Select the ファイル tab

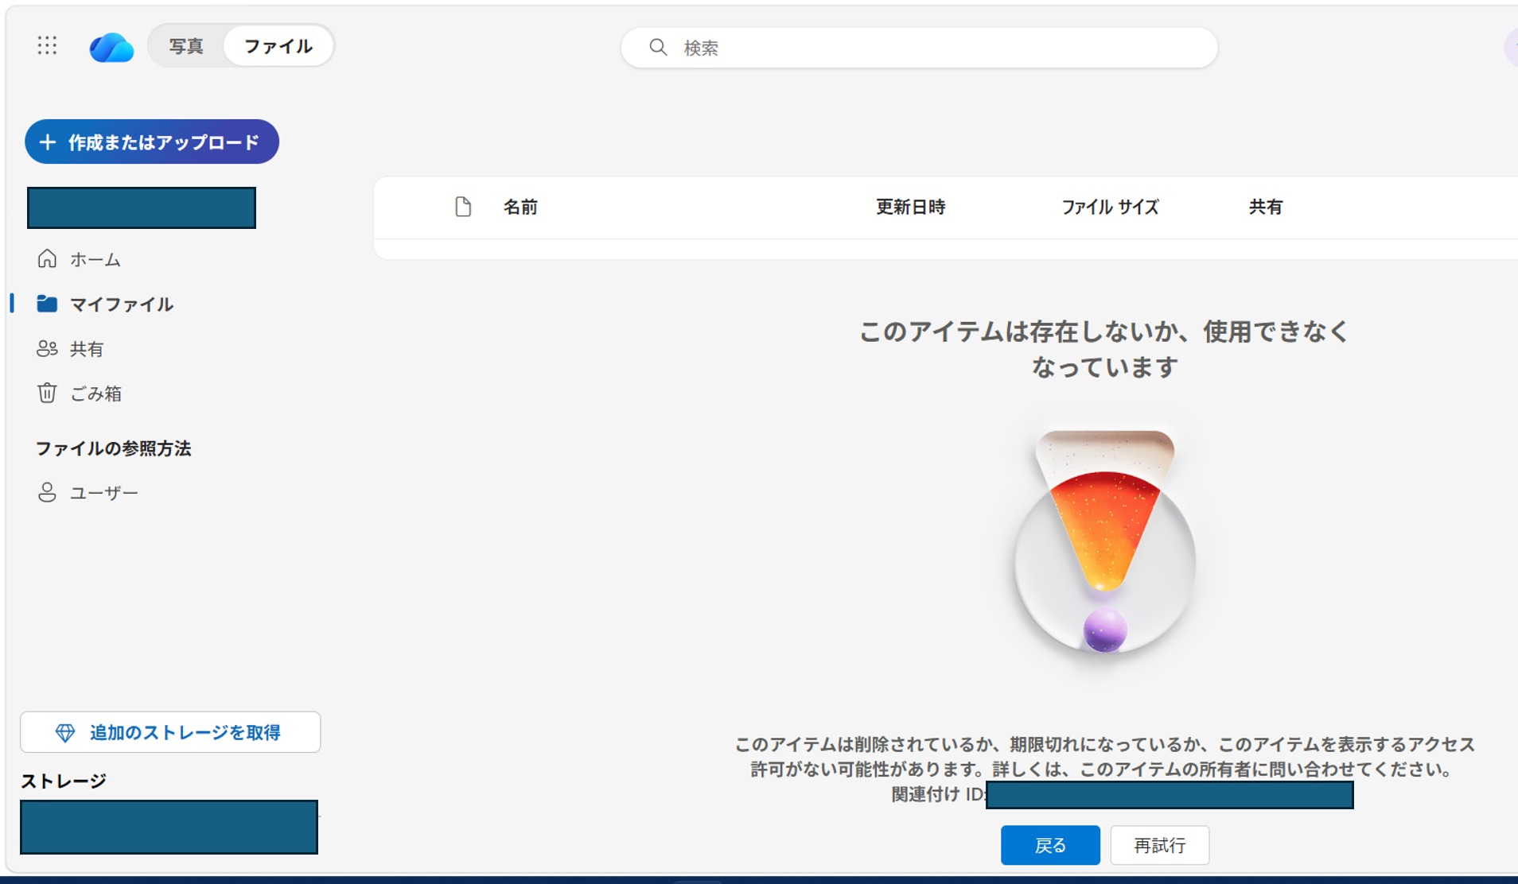[278, 46]
